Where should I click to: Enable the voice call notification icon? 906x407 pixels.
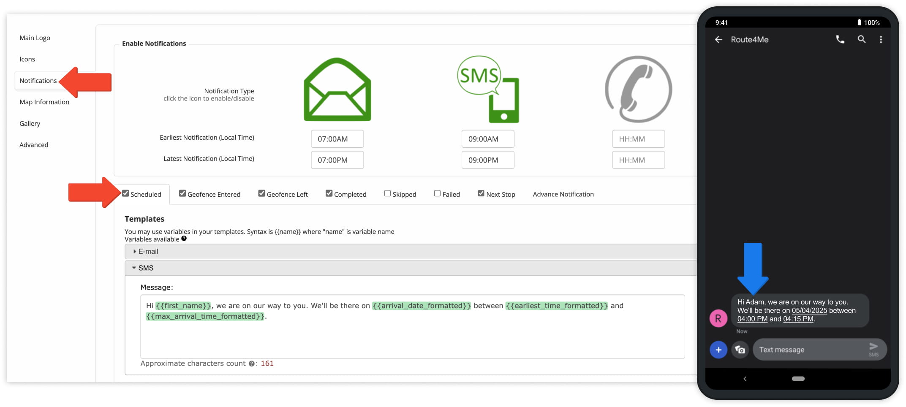pyautogui.click(x=638, y=89)
